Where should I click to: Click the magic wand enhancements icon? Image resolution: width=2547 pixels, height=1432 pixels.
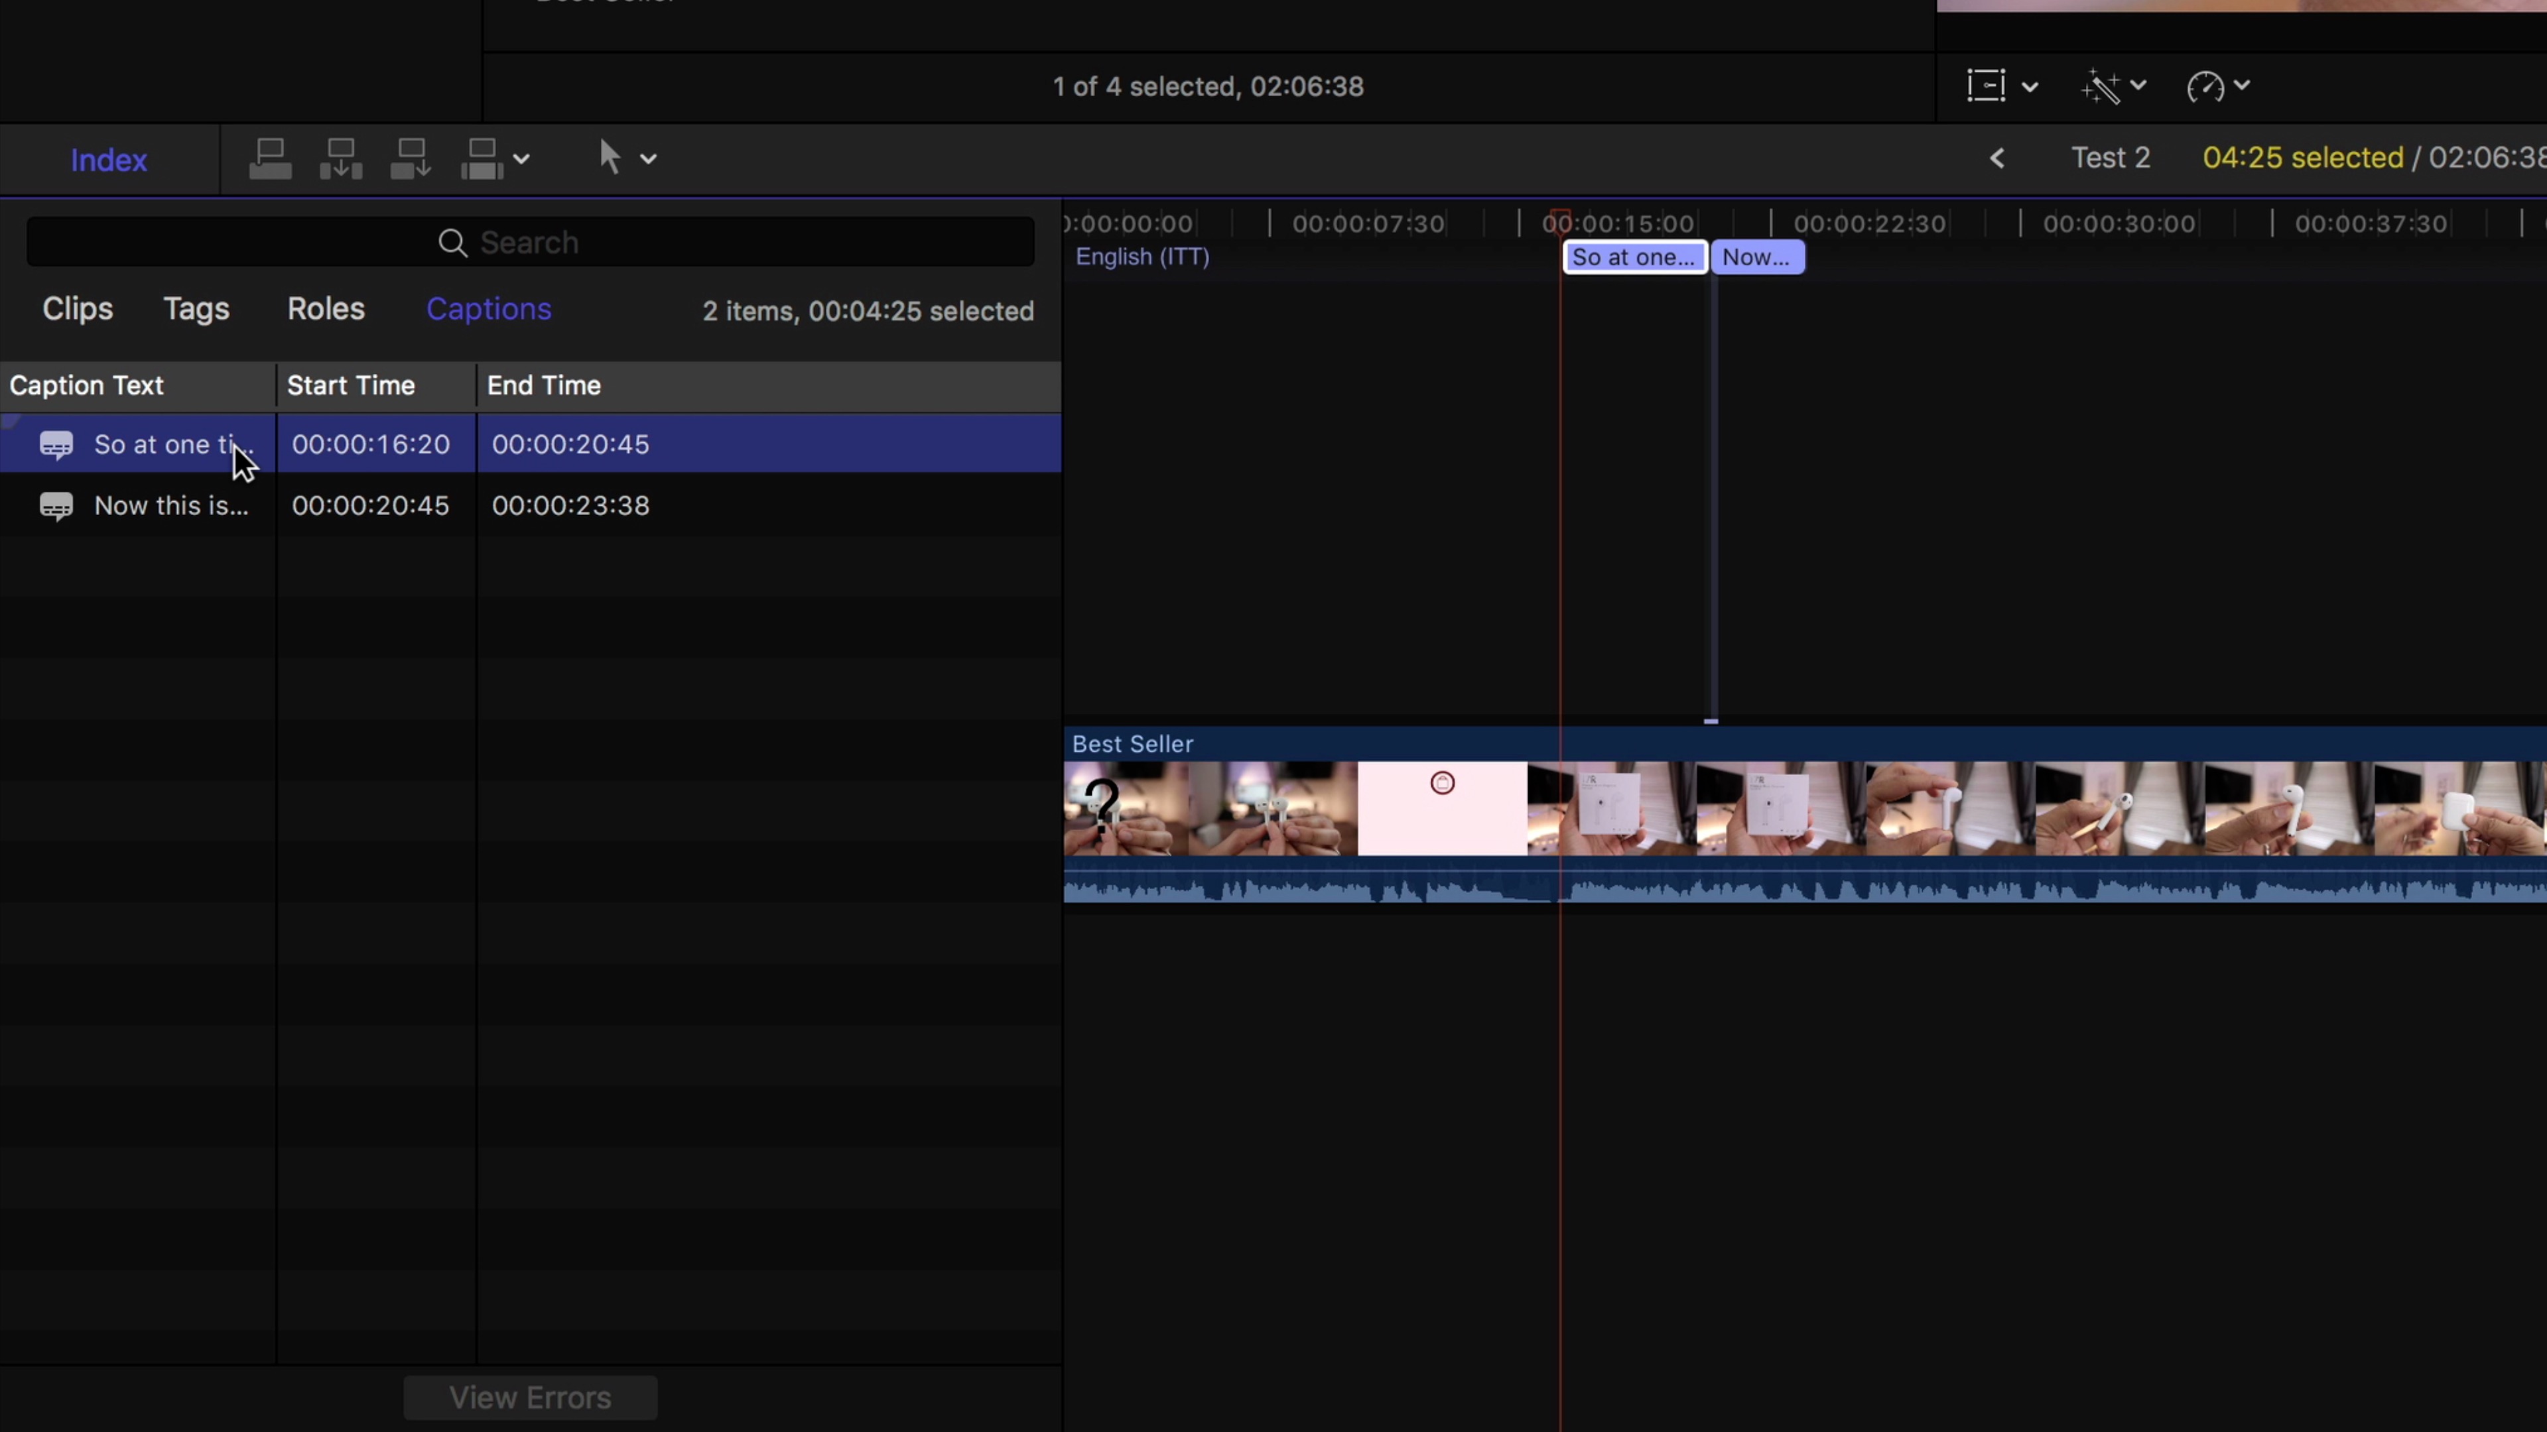pos(2100,86)
